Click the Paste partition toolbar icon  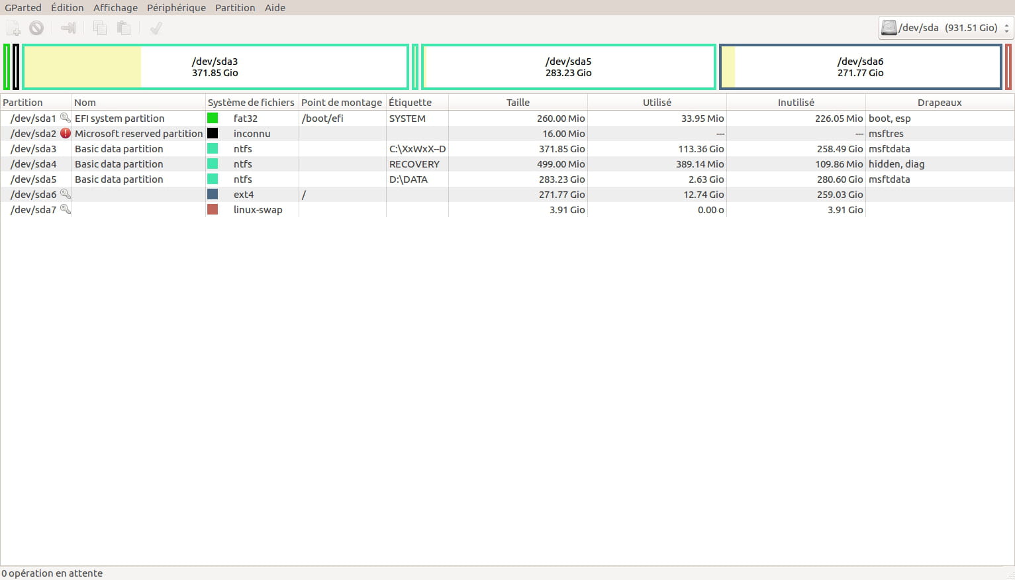[x=123, y=28]
